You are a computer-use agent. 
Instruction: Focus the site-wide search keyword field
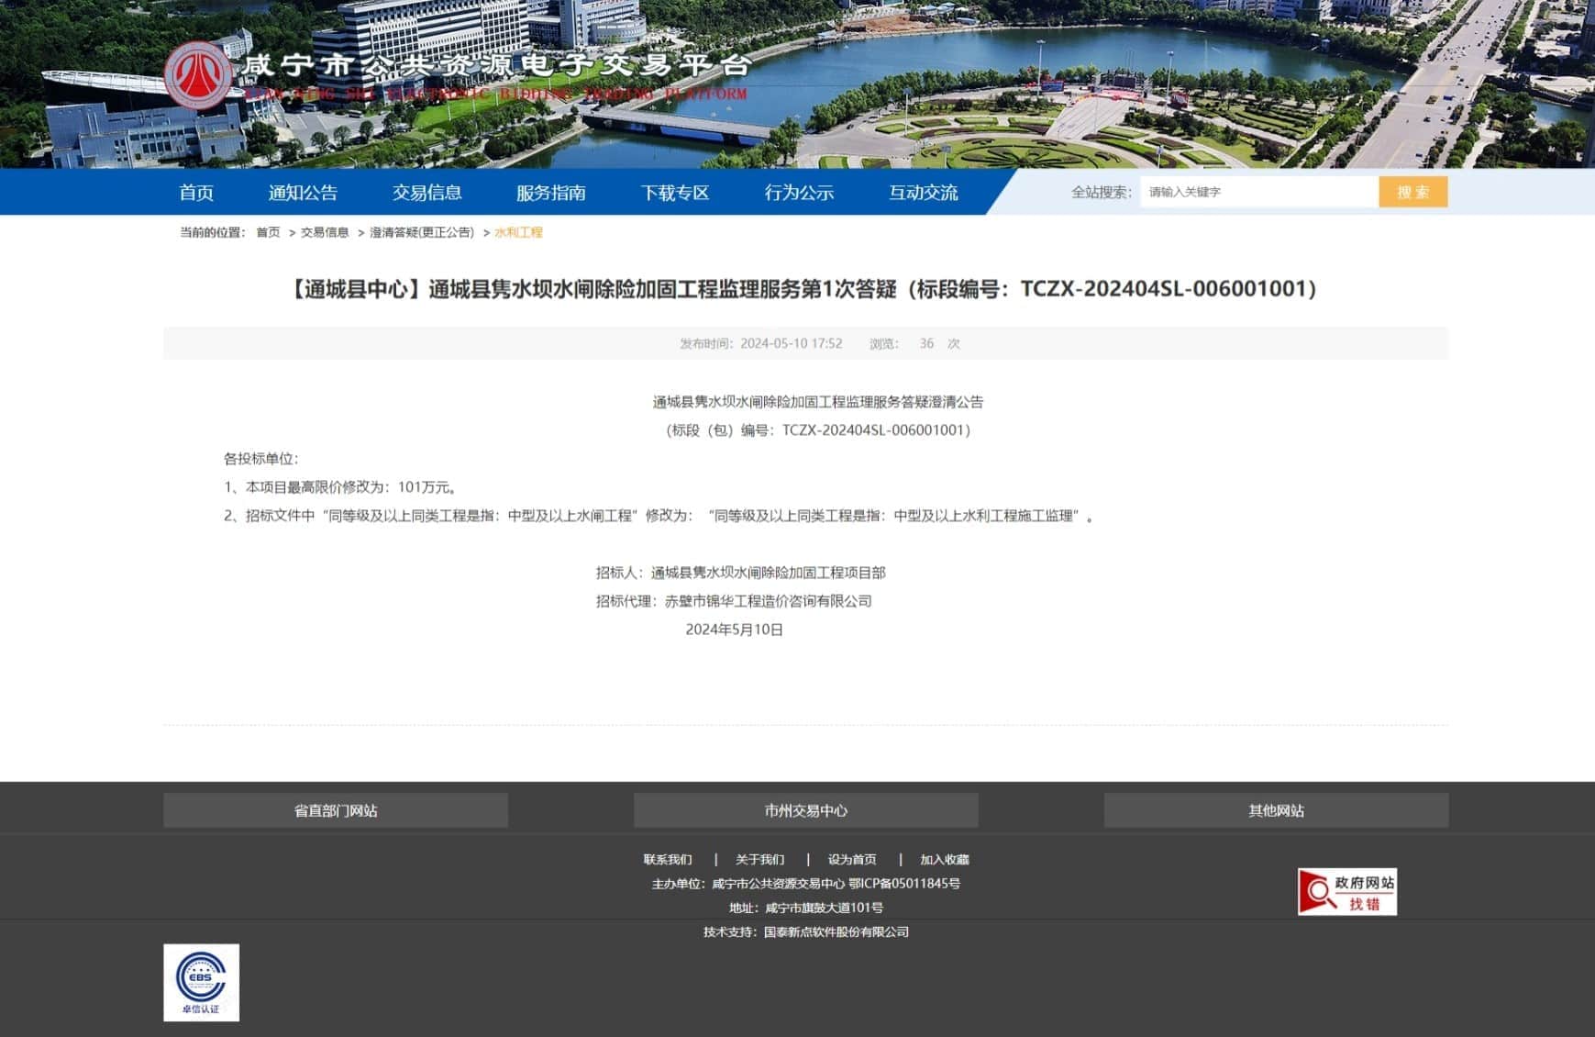(x=1257, y=192)
